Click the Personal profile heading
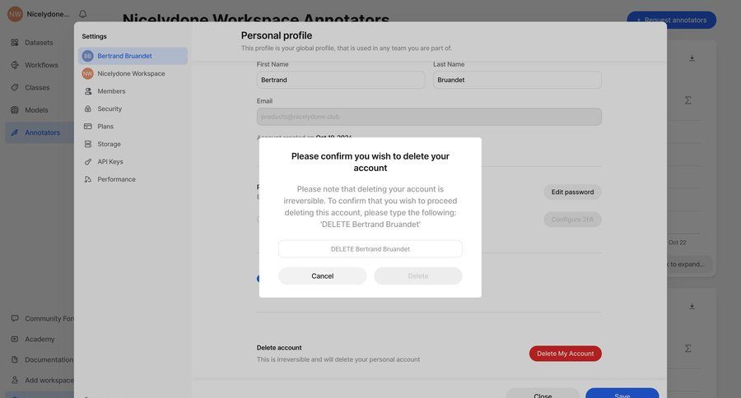The height and width of the screenshot is (398, 741). tap(277, 35)
